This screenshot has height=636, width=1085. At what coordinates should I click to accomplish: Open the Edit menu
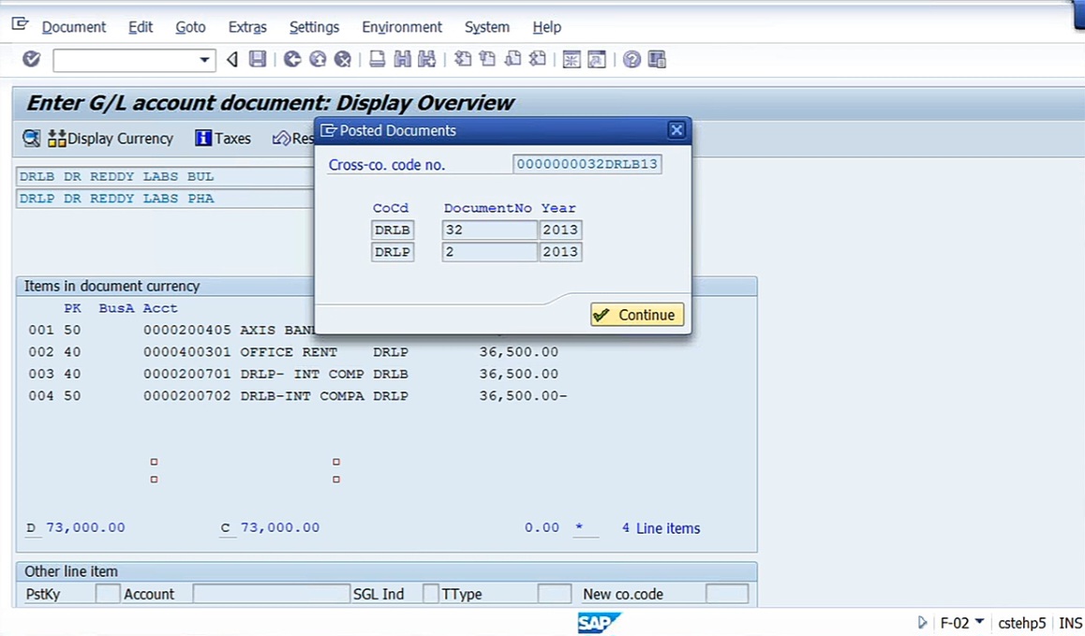pos(141,27)
